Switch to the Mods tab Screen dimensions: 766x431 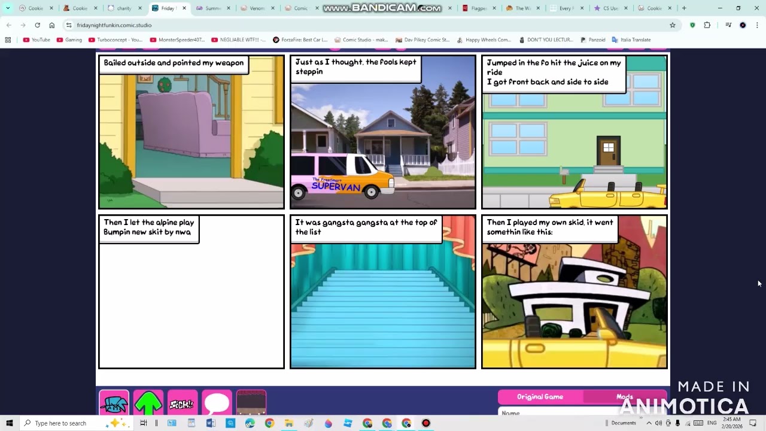(x=624, y=397)
